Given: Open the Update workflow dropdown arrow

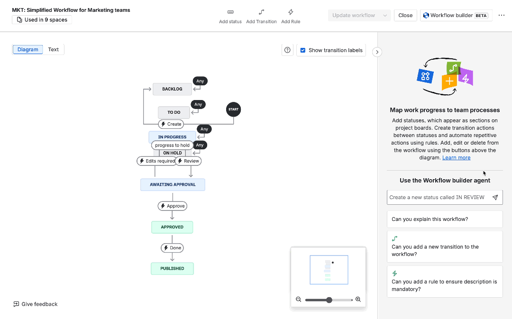Looking at the screenshot, I should tap(385, 15).
